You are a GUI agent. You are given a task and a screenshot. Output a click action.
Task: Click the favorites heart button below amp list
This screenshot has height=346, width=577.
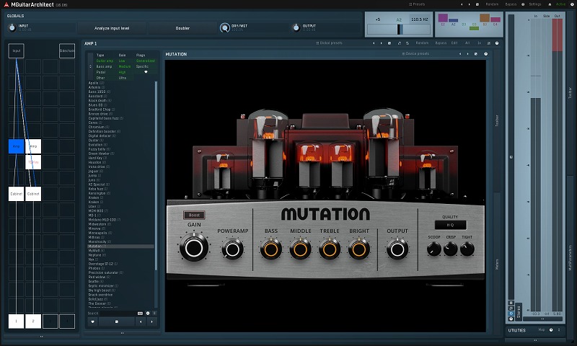coord(92,321)
